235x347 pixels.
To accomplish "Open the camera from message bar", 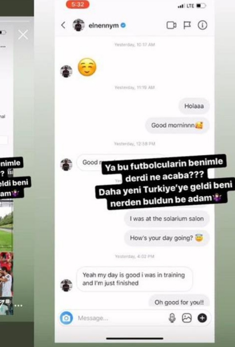I will tap(66, 318).
